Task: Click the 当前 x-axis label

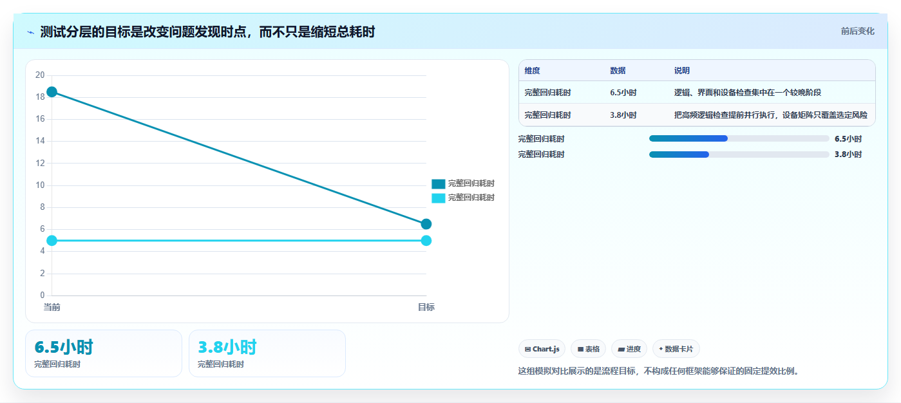Action: point(52,307)
